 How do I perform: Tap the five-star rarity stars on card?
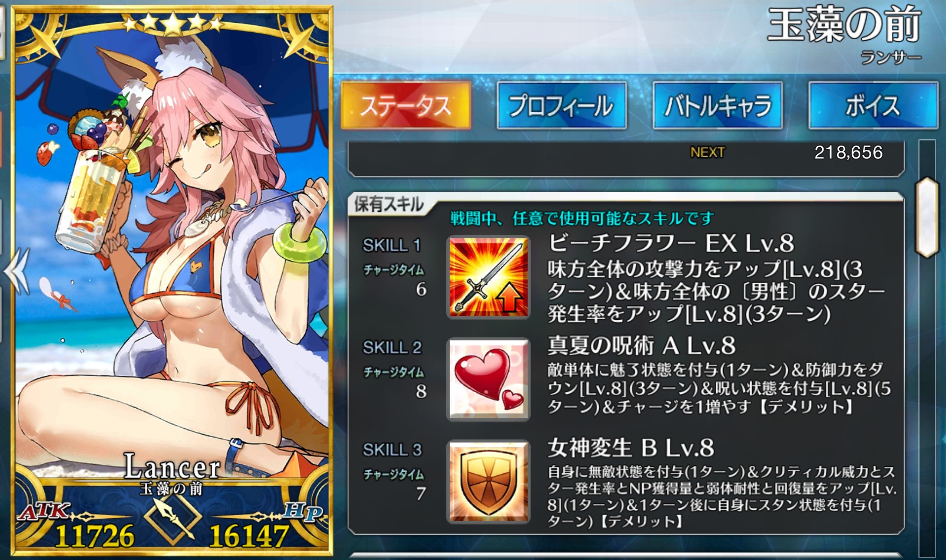(x=173, y=22)
